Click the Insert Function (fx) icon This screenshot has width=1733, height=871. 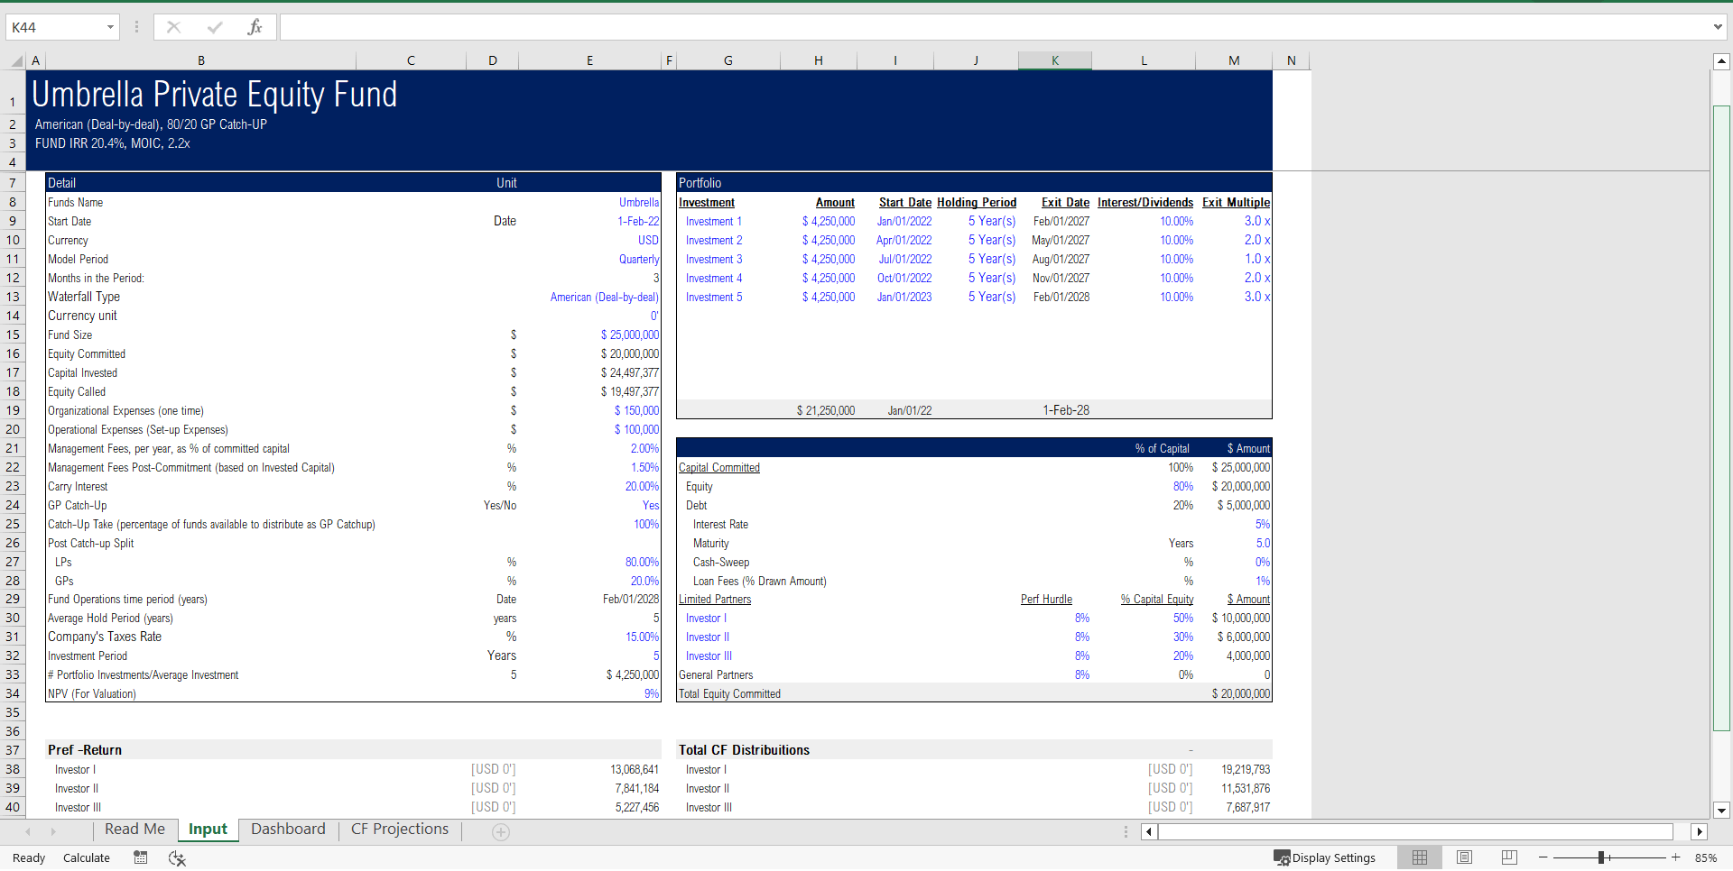pyautogui.click(x=255, y=26)
